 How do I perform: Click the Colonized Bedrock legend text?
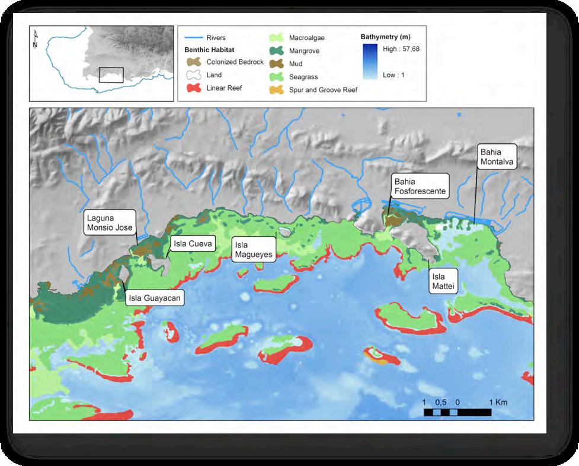(235, 62)
